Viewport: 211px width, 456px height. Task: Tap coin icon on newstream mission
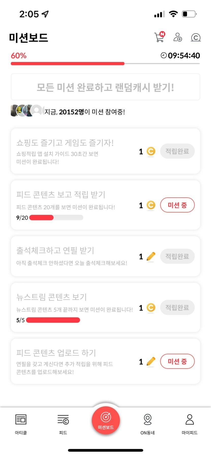pos(151,308)
